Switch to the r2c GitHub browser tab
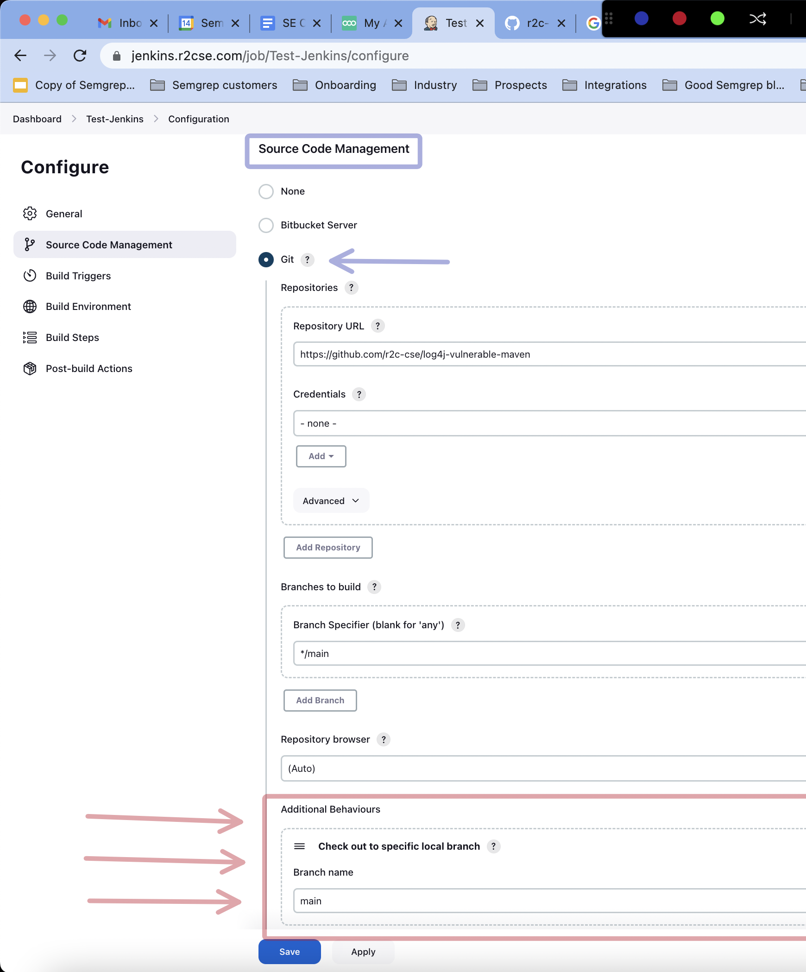 click(535, 23)
